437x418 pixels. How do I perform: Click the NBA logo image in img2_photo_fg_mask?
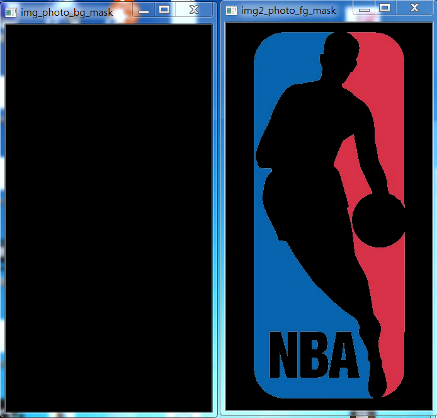point(329,215)
